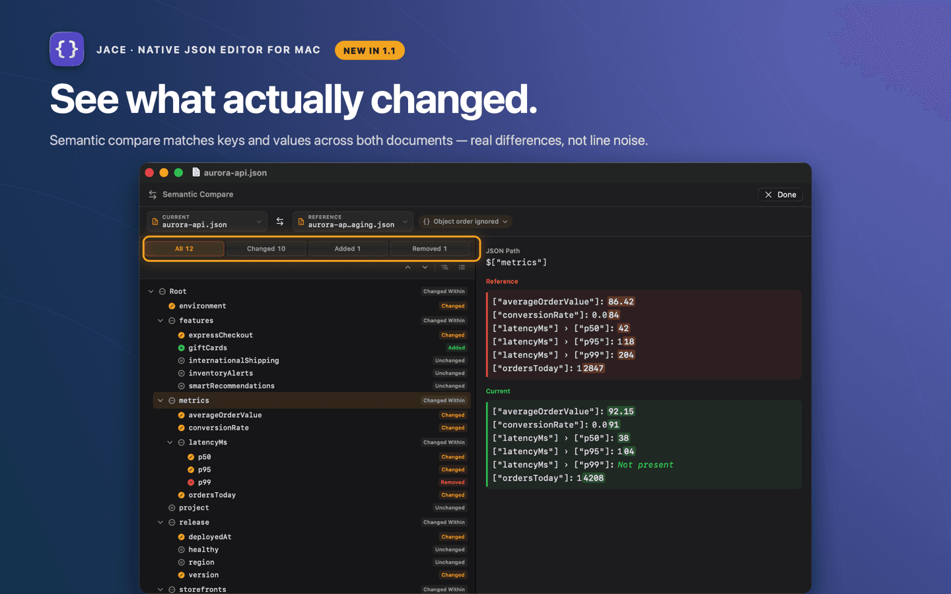Collapse the latencyMs node

[170, 442]
